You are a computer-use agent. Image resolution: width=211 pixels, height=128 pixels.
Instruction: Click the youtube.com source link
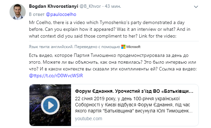tap(89, 119)
